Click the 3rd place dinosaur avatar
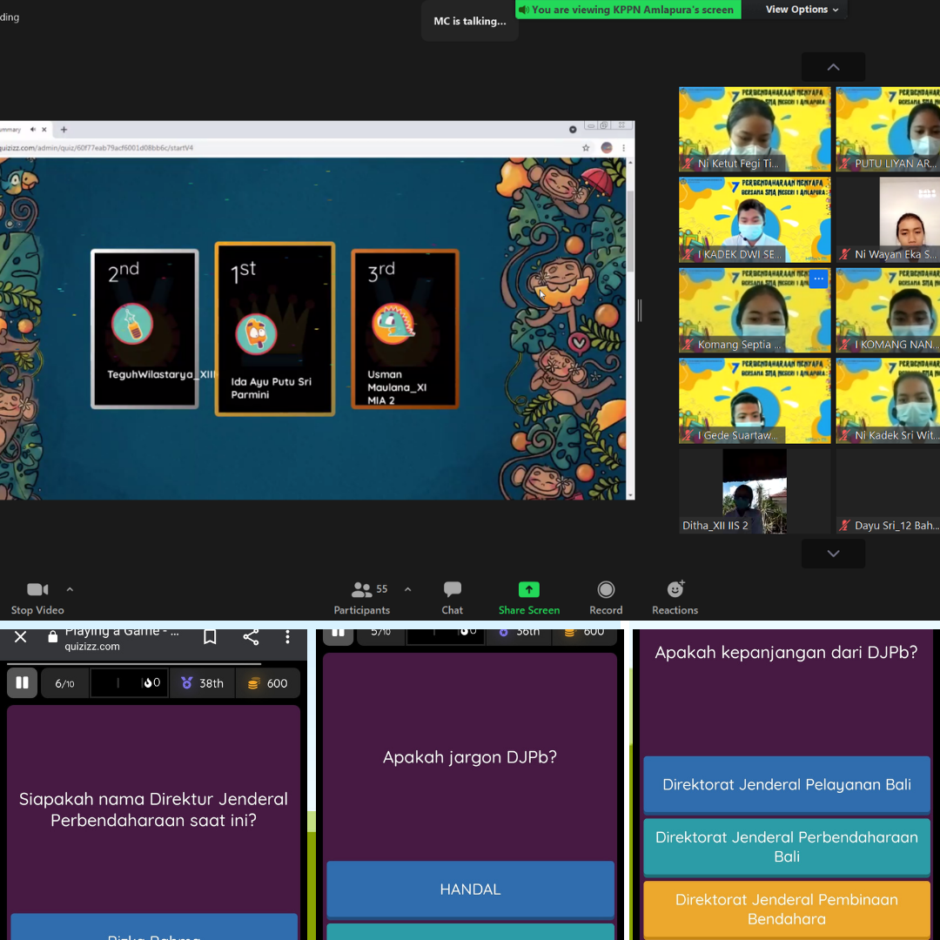The height and width of the screenshot is (940, 940). [x=393, y=324]
